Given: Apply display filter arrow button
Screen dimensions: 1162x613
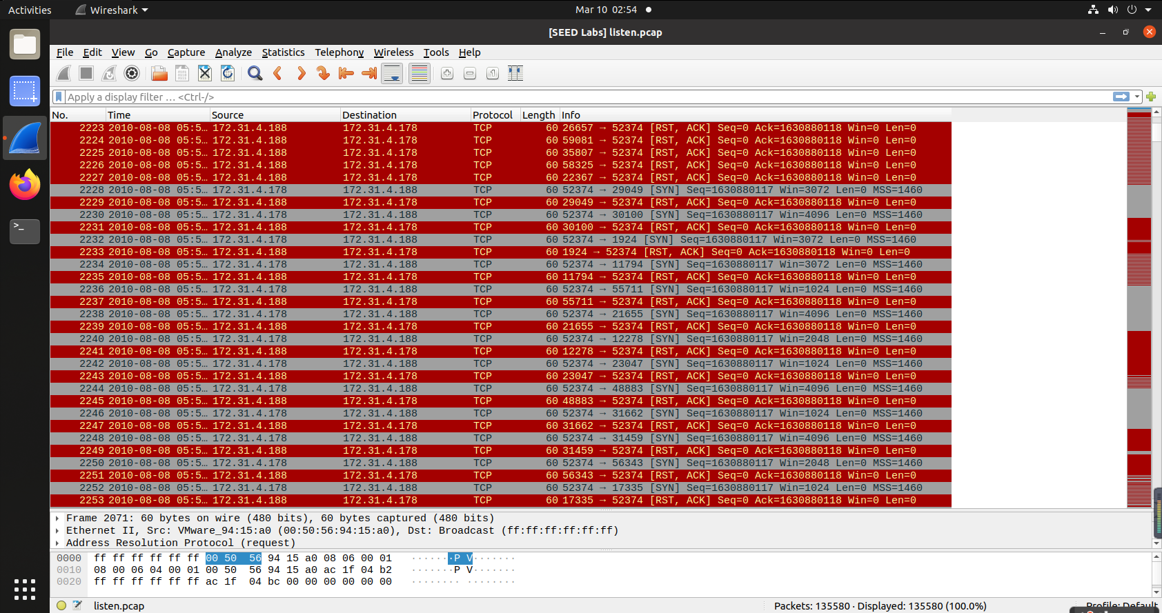Looking at the screenshot, I should click(1121, 97).
